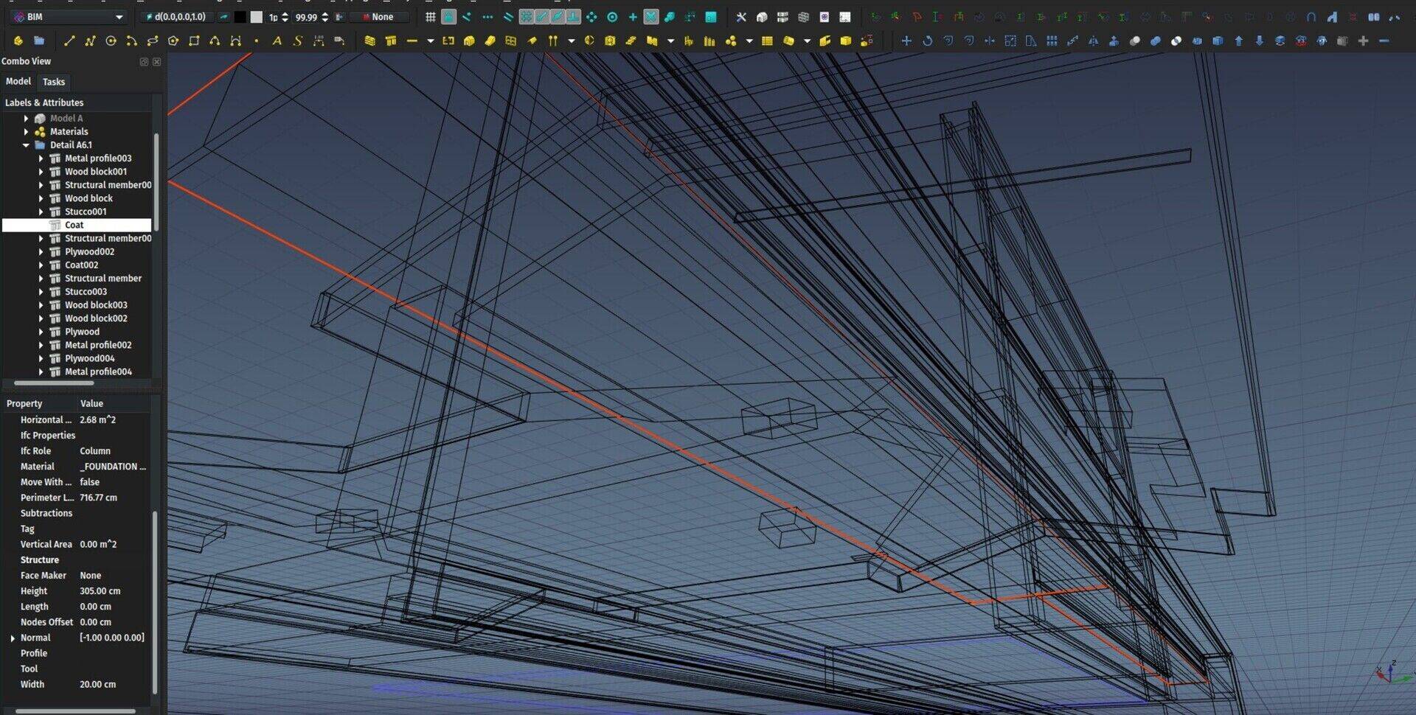1416x715 pixels.
Task: Expand the Metal profile003 item
Action: 41,158
